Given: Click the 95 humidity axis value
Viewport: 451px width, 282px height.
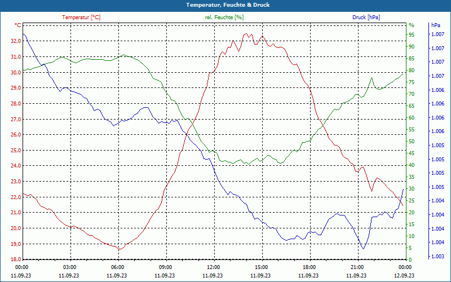Looking at the screenshot, I should 412,35.
